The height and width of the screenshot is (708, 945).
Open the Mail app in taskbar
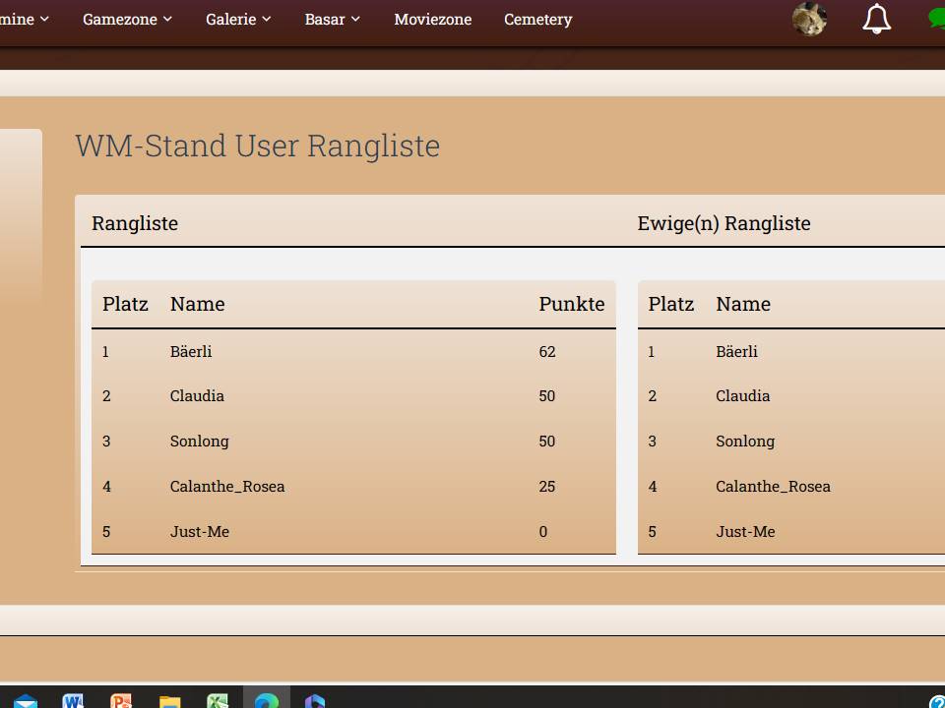tap(26, 700)
